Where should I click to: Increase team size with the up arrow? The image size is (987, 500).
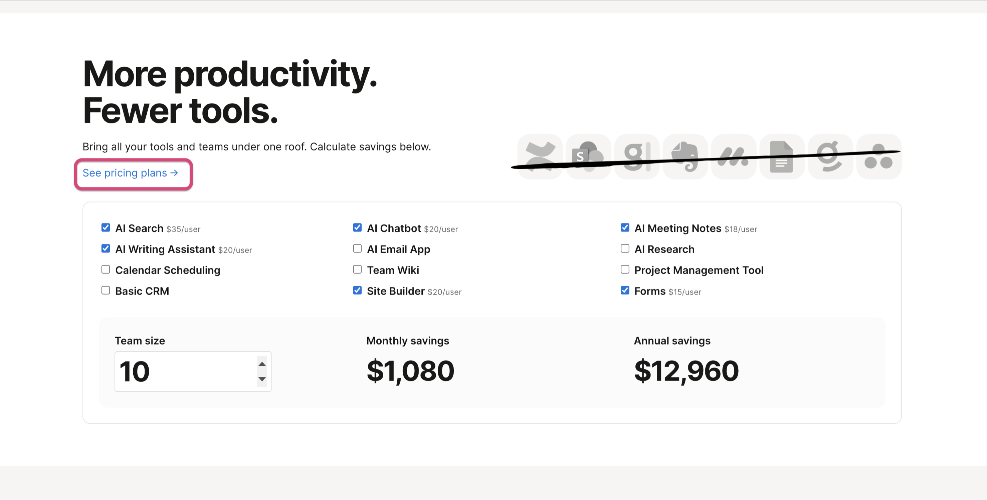(x=262, y=364)
